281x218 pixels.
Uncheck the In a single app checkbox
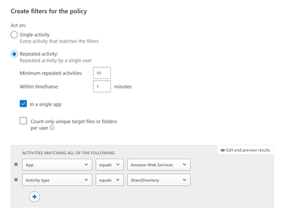tap(23, 104)
